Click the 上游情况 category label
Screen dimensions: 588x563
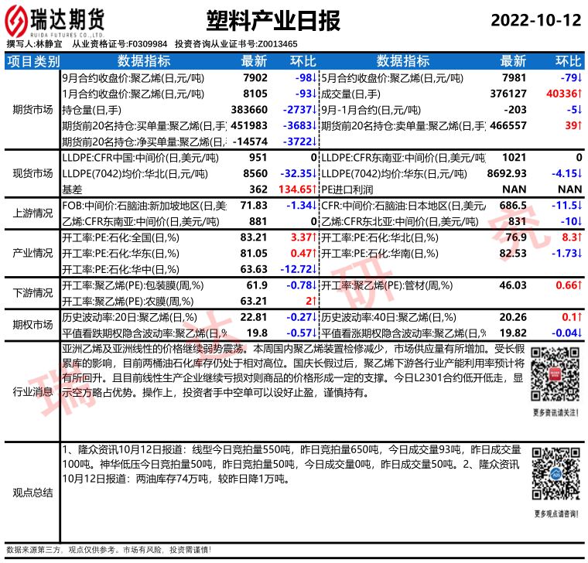(32, 213)
